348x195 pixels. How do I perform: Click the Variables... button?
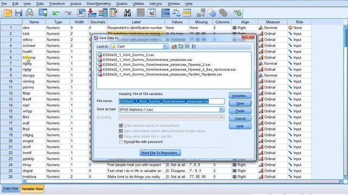coord(240,96)
